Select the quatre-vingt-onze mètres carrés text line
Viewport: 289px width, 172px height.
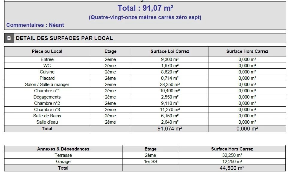tap(145, 17)
